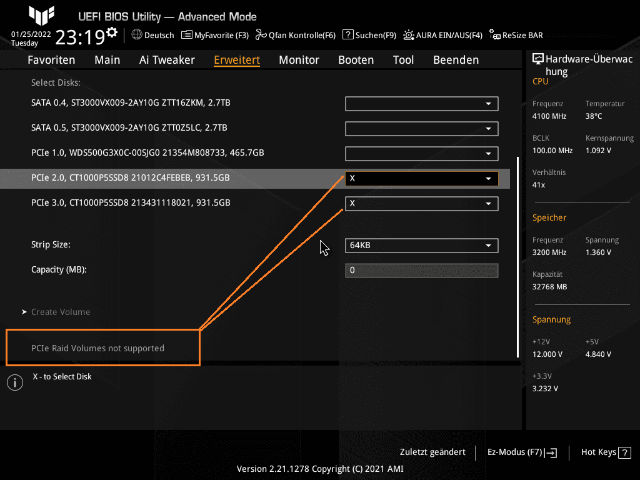640x480 pixels.
Task: Click the 01/25/2022 date
Action: click(x=31, y=34)
